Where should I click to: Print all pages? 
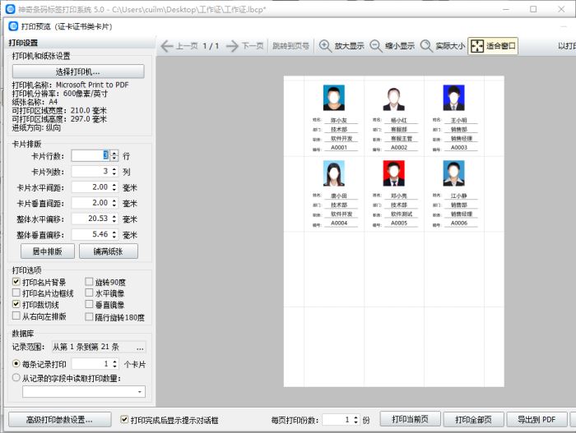pos(473,419)
